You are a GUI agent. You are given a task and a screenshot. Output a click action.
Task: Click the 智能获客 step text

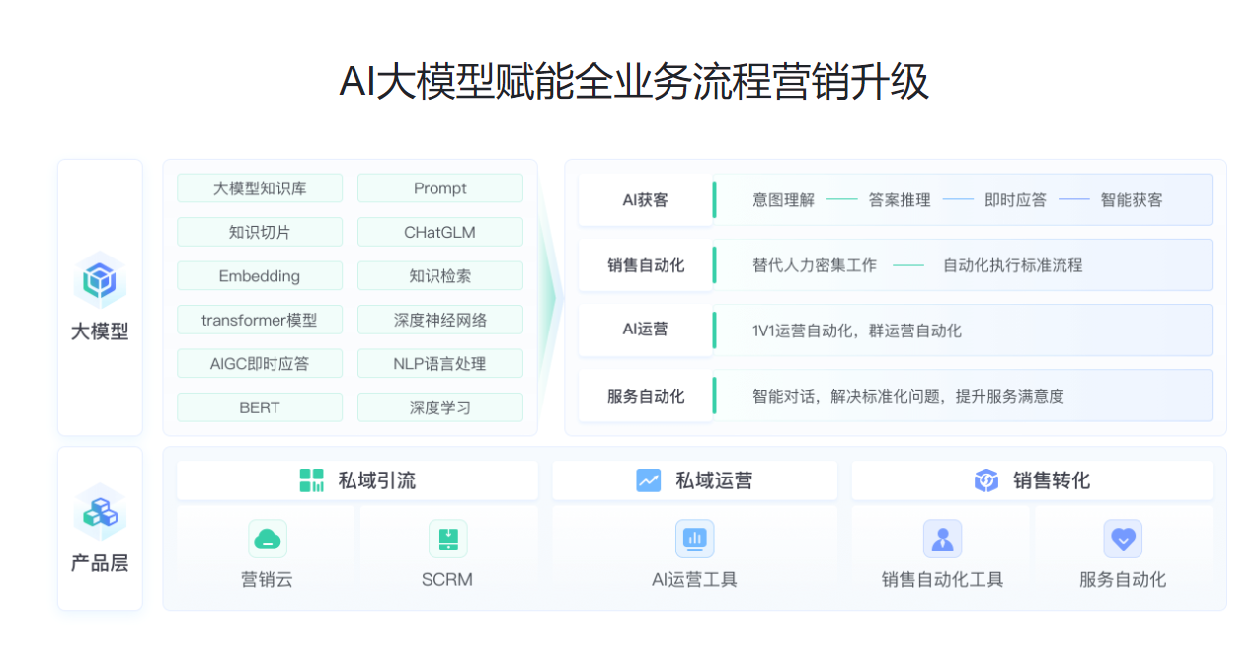(1132, 200)
